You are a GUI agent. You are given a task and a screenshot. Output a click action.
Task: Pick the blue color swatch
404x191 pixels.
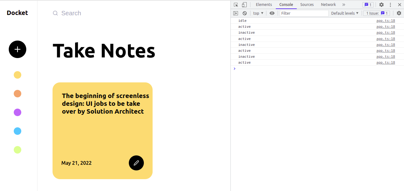tap(18, 131)
